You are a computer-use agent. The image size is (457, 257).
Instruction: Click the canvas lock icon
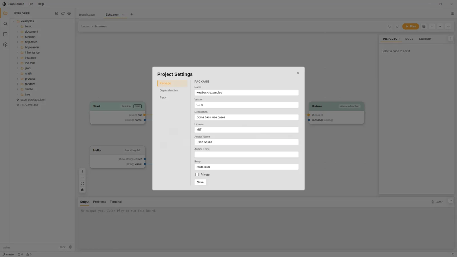(x=82, y=190)
